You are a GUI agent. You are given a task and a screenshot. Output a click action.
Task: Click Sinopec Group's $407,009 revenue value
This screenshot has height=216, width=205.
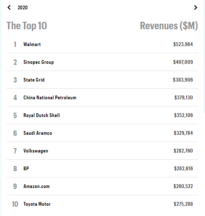[183, 62]
